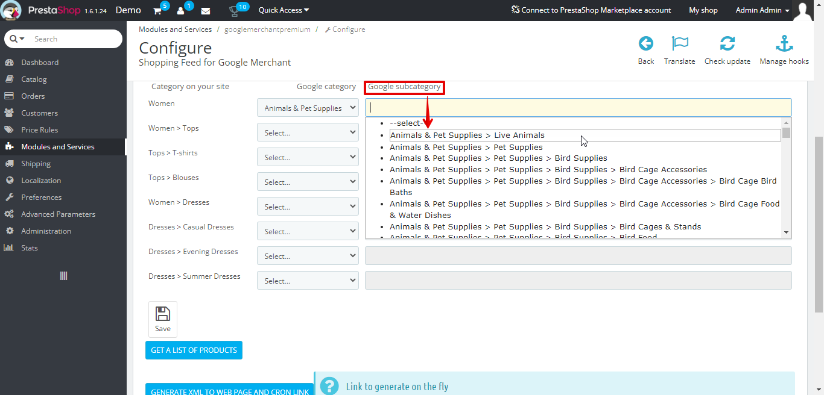The image size is (824, 395).
Task: Click the Orders sidebar icon
Action: point(9,96)
